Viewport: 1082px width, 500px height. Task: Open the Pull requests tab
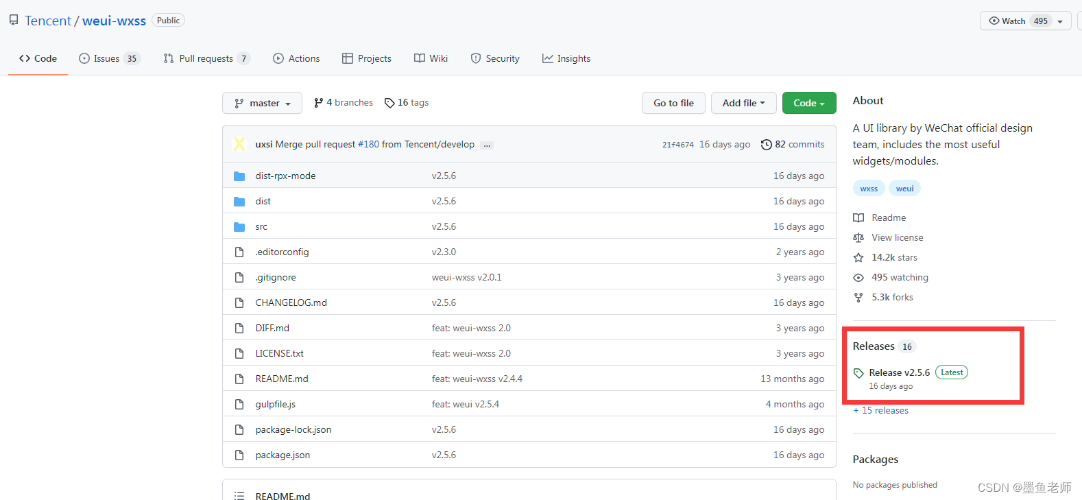point(206,58)
